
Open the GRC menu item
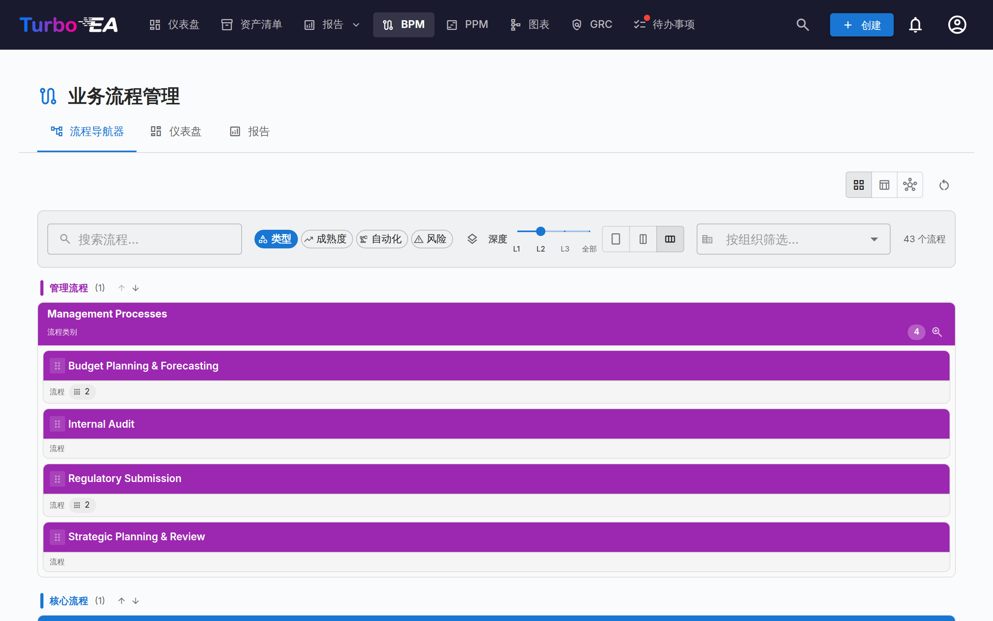pyautogui.click(x=592, y=24)
